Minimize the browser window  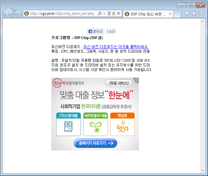[181, 6]
